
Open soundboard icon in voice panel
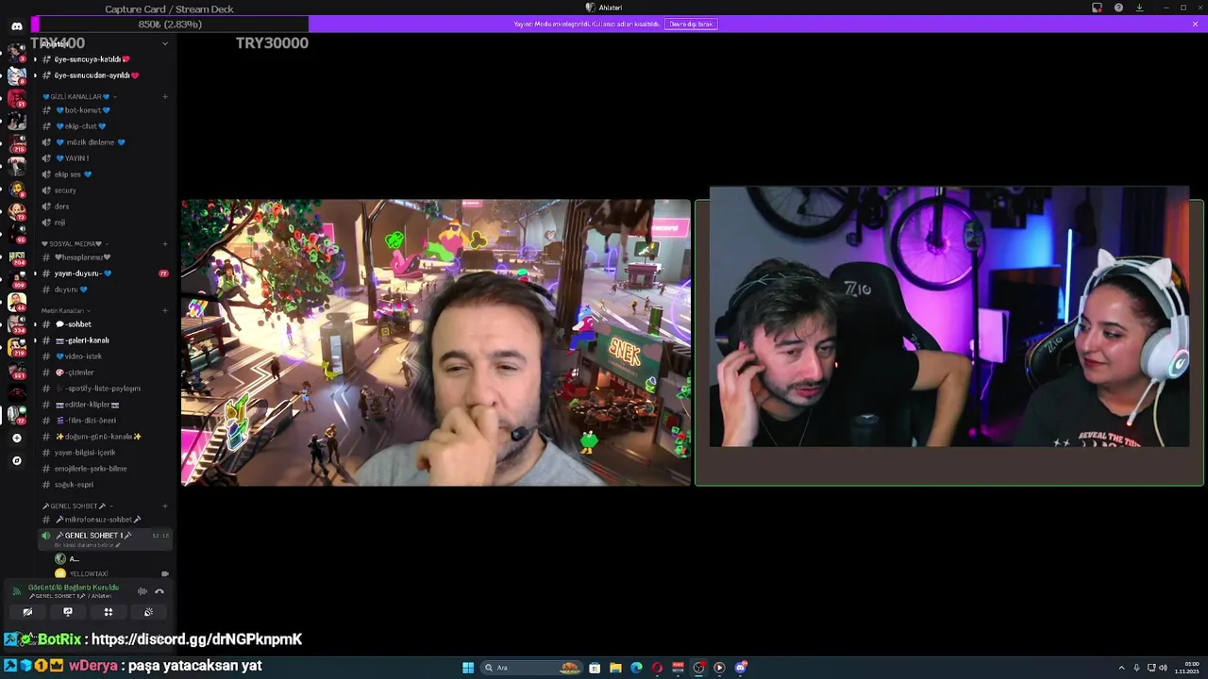(148, 612)
